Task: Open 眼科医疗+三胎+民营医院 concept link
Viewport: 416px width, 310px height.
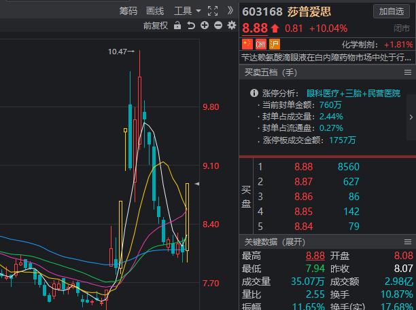Action: (353, 93)
